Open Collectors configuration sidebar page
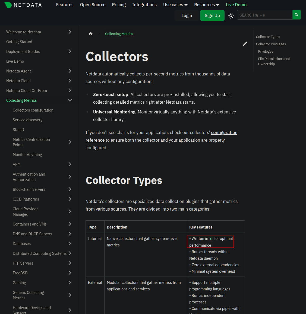Screen dimensions: 306x314 pos(33,110)
